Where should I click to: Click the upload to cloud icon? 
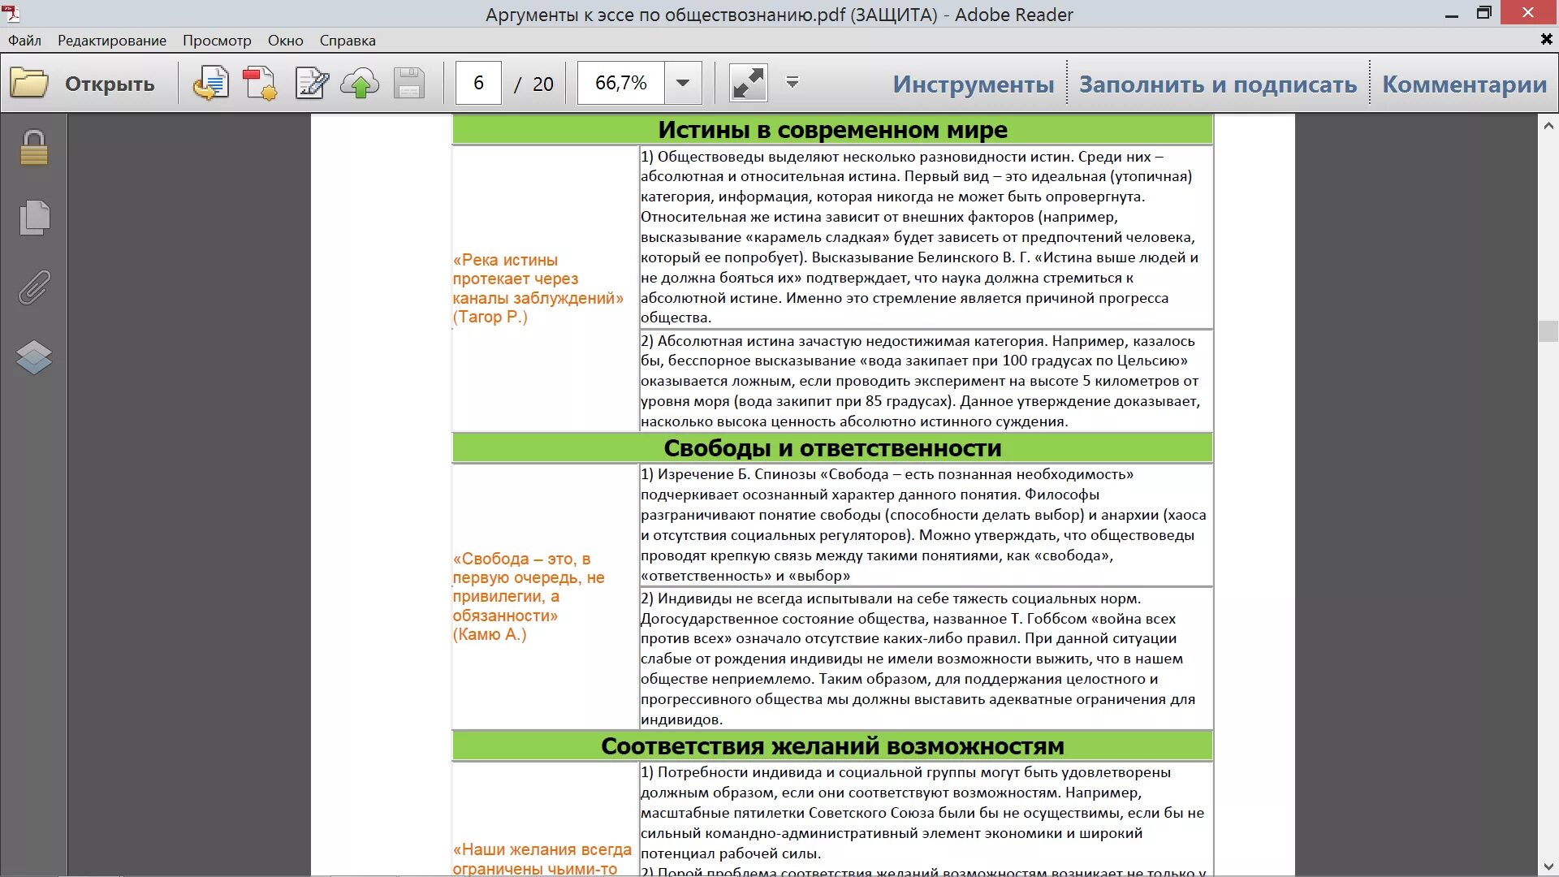tap(360, 83)
